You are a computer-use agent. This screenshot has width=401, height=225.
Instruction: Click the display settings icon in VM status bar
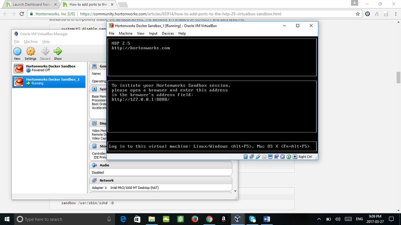[270, 157]
